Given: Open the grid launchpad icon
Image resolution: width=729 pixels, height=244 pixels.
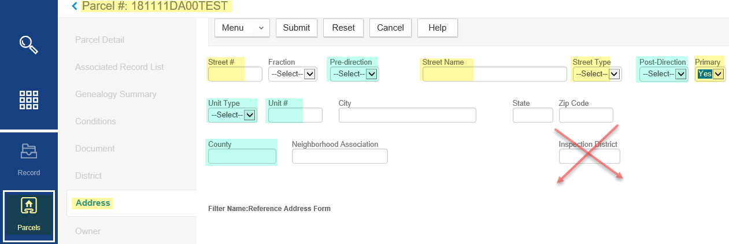Looking at the screenshot, I should [28, 99].
